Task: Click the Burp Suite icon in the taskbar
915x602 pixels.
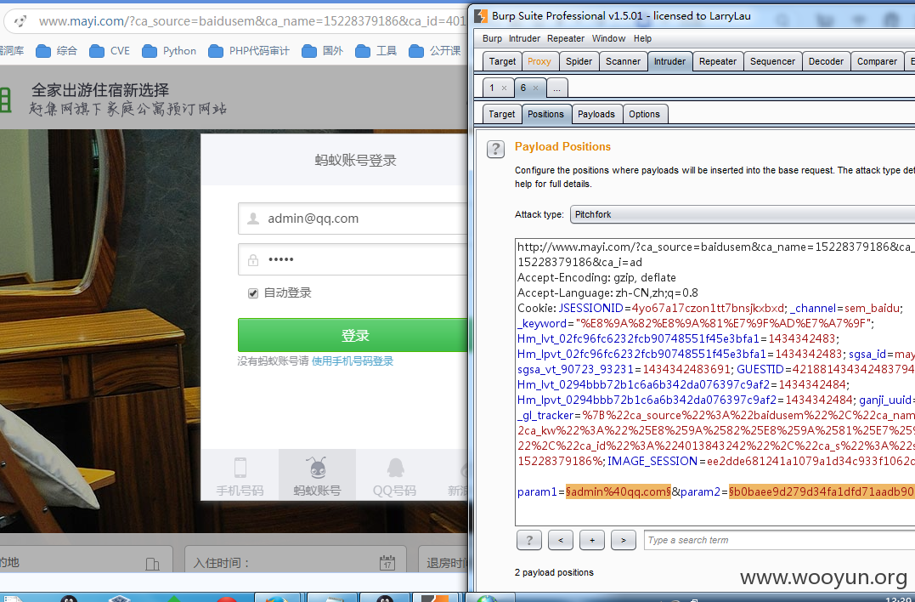Action: pos(434,598)
